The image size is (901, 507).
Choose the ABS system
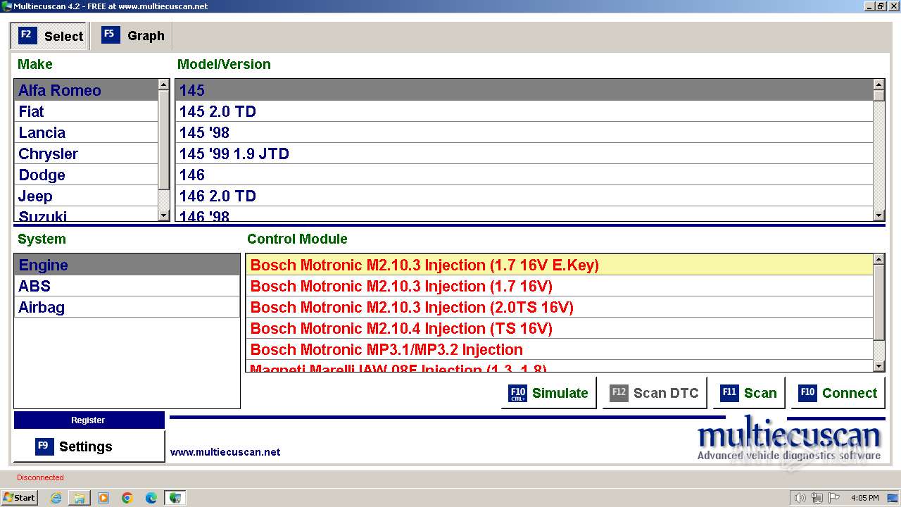click(127, 286)
